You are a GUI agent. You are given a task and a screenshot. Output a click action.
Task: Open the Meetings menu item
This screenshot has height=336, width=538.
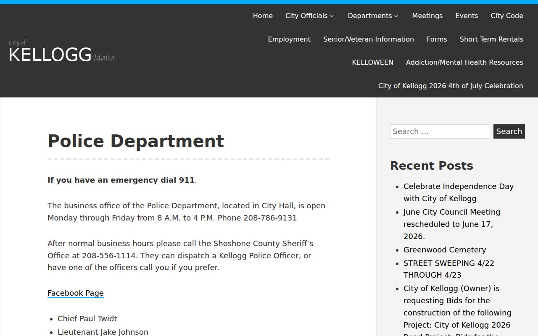coord(427,16)
